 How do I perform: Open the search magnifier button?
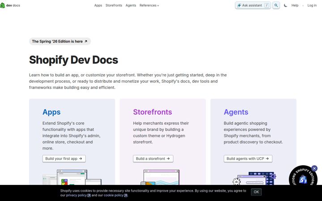(276, 5)
